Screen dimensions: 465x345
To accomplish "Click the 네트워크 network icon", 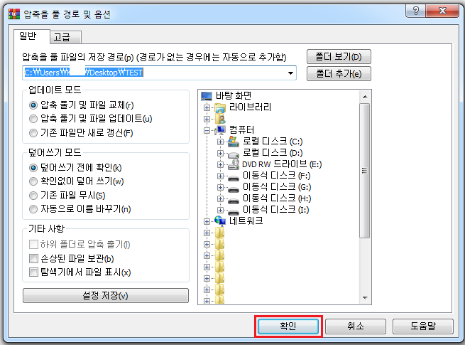I will click(220, 221).
